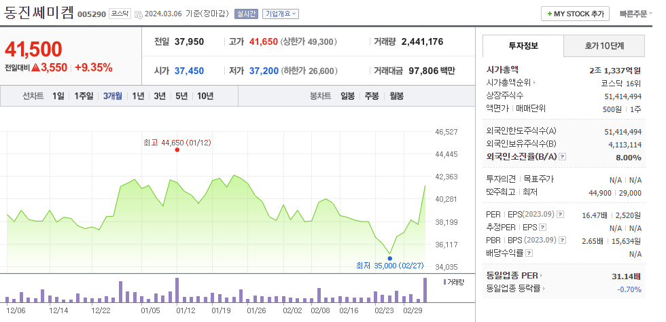Screen dimensions: 666x322
Task: Click the 01/19 x-axis date label
Action: click(221, 311)
